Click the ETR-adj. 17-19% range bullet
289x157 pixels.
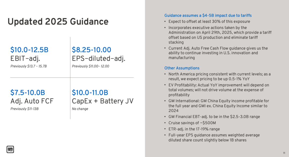point(194,129)
